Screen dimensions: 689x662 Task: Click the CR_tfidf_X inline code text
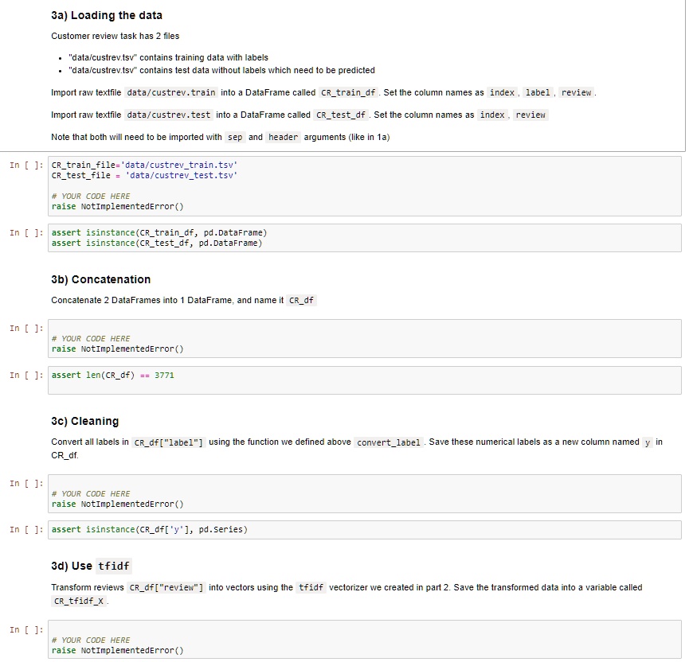pyautogui.click(x=78, y=602)
